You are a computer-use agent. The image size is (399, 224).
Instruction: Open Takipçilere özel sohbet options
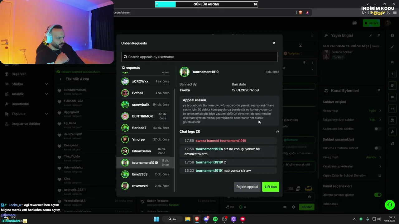point(352,120)
